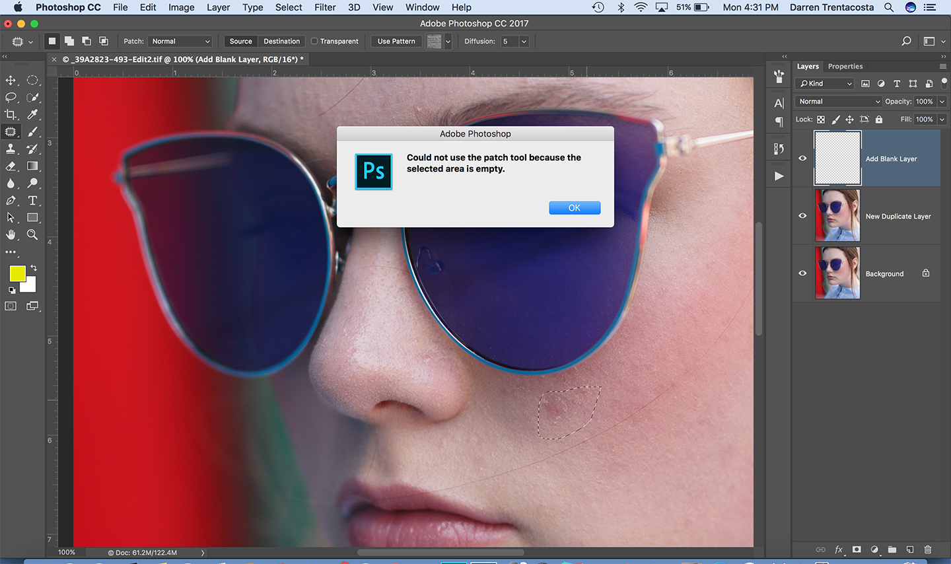Open the Filter menu
This screenshot has width=951, height=564.
(325, 7)
